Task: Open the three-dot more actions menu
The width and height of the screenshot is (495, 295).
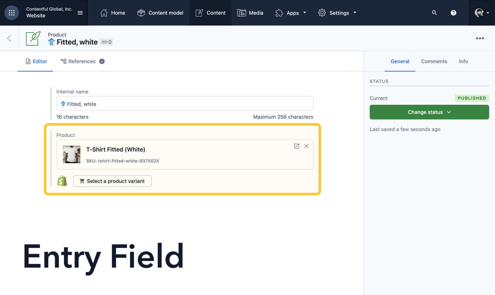Action: point(480,38)
